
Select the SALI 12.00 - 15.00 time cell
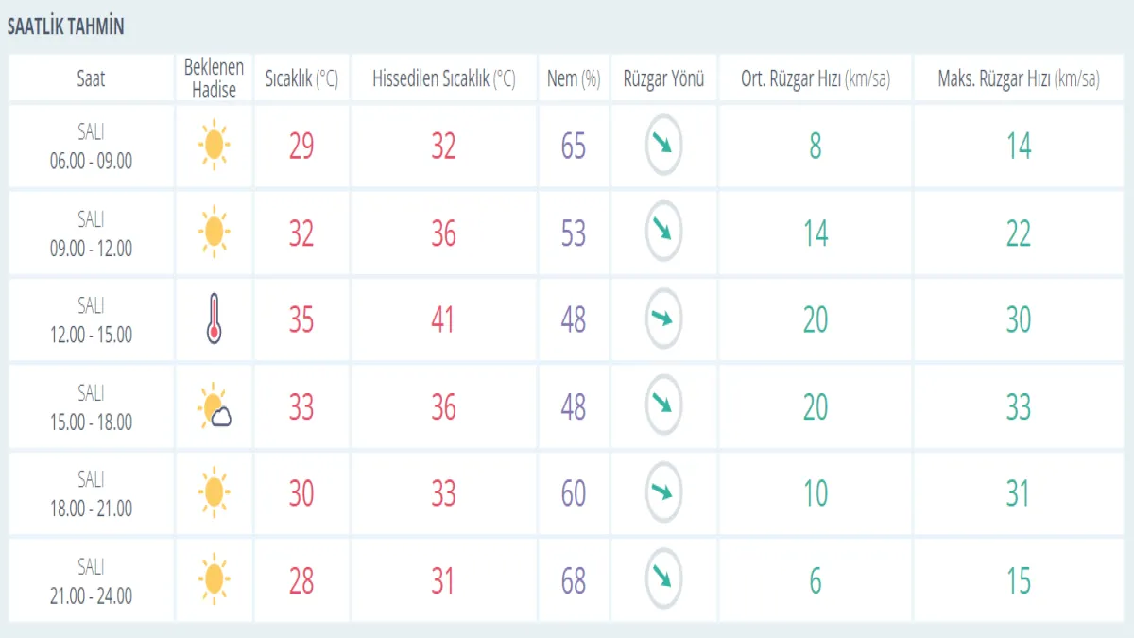tap(91, 319)
